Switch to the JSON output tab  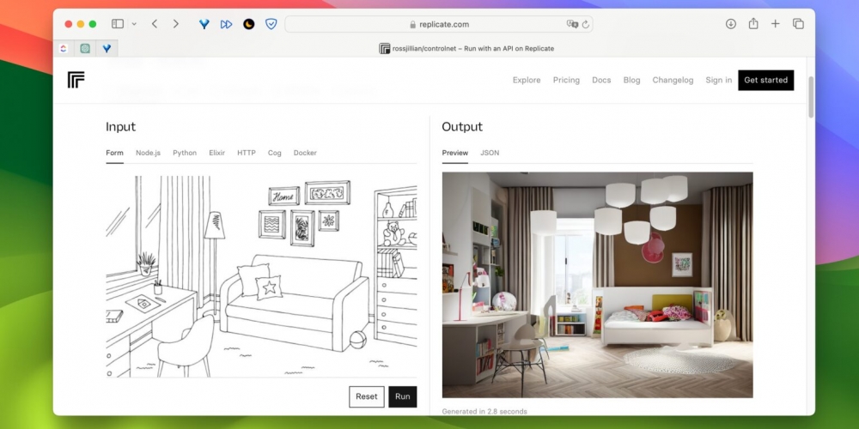pos(490,153)
